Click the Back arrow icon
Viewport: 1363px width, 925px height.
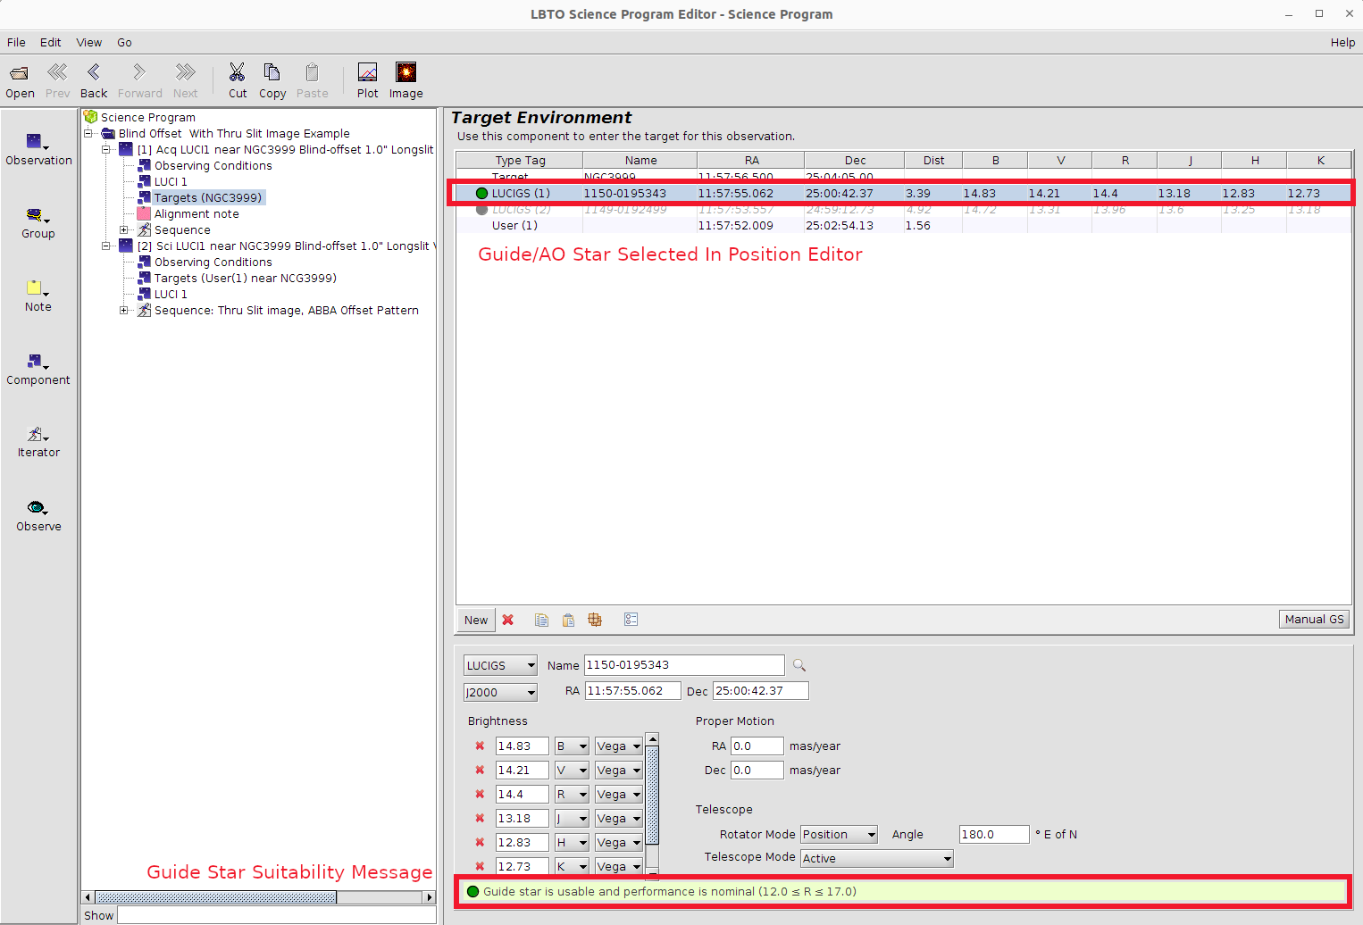94,73
